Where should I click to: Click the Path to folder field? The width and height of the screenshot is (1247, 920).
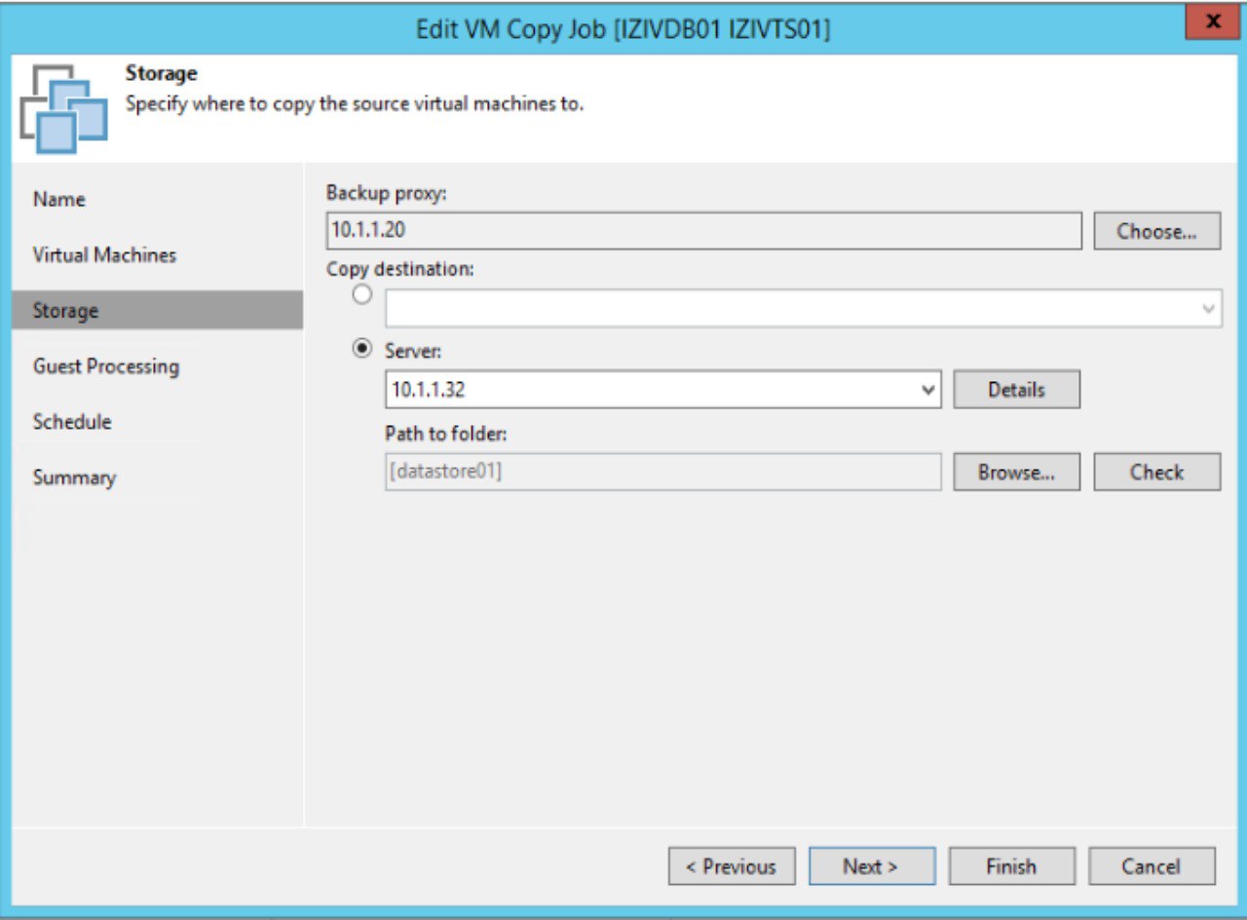point(663,472)
